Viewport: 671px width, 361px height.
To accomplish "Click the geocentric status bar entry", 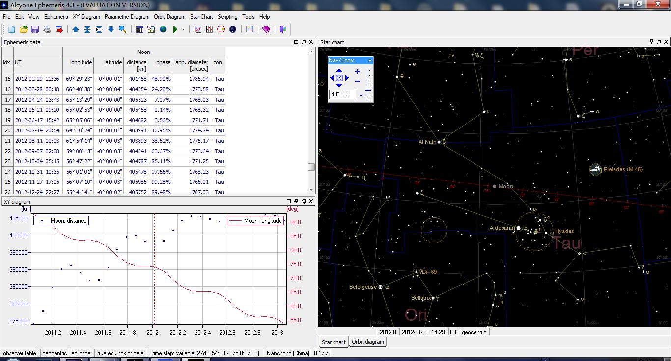I will [54, 353].
